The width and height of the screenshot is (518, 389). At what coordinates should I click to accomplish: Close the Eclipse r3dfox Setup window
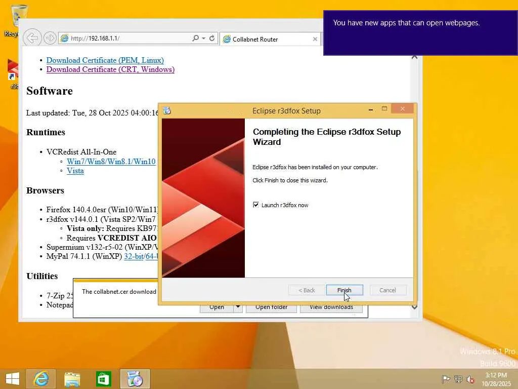click(x=402, y=109)
